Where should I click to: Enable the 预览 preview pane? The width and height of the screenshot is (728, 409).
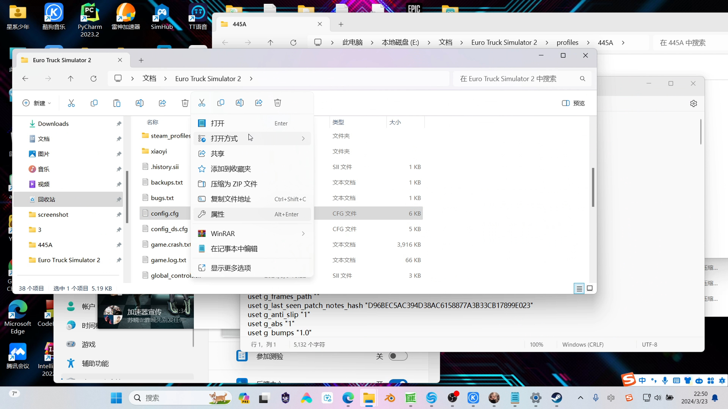(x=573, y=103)
